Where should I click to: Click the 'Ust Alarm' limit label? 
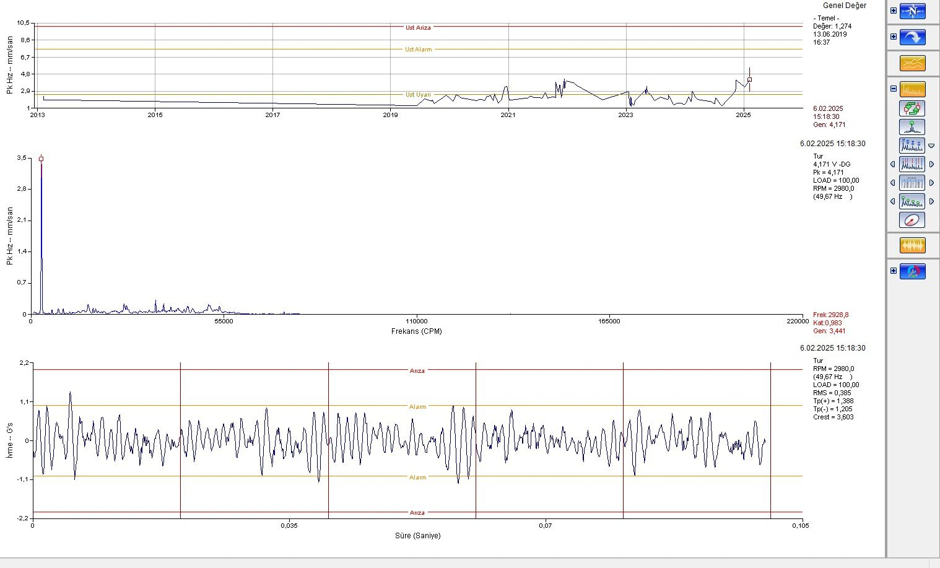click(x=419, y=50)
